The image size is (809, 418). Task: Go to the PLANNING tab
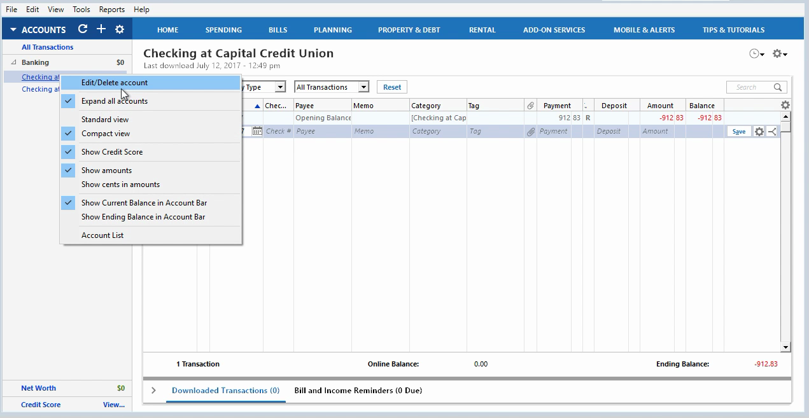tap(333, 30)
